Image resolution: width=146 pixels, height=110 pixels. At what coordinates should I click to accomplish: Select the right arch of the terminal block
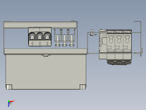47,36
